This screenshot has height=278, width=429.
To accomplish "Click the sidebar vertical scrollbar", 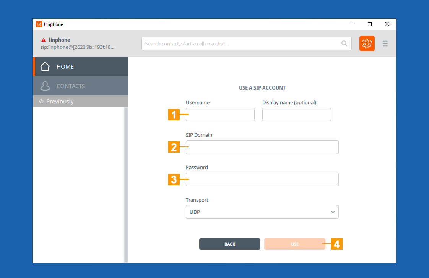I will point(126,183).
